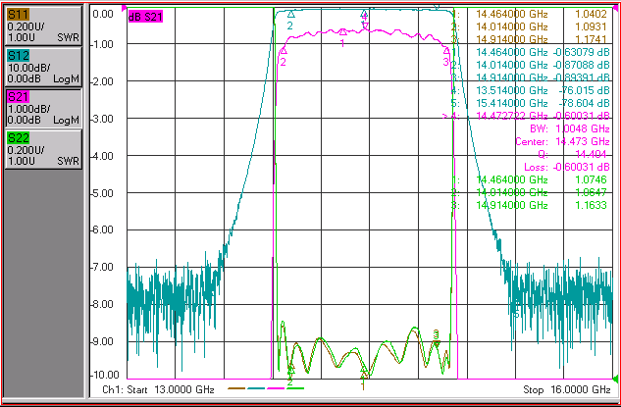Click S11 readout value 1.0931

(591, 26)
